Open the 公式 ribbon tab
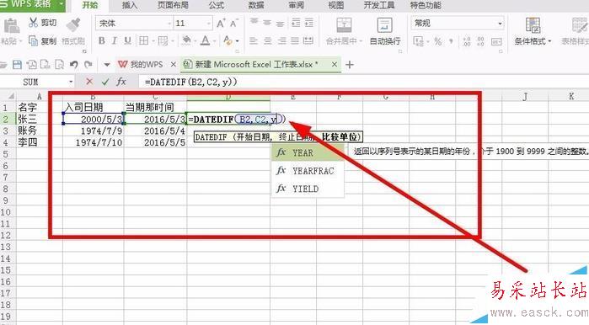This screenshot has width=589, height=325. (216, 5)
